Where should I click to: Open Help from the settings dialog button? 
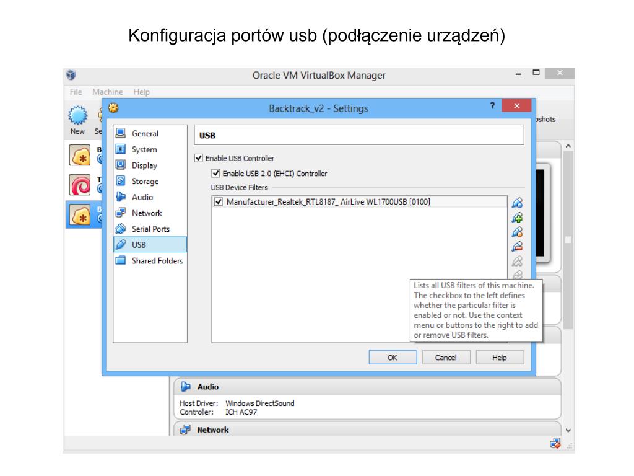coord(500,358)
